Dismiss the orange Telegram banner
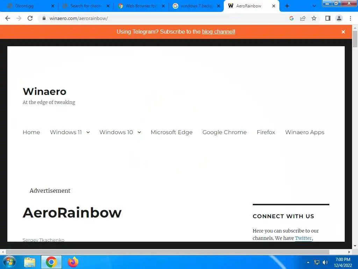This screenshot has height=269, width=358. (x=343, y=32)
